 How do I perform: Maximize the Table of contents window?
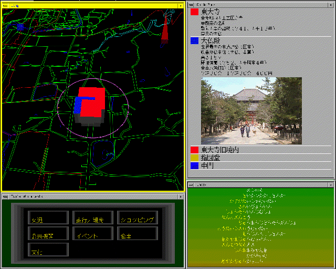coord(181,196)
